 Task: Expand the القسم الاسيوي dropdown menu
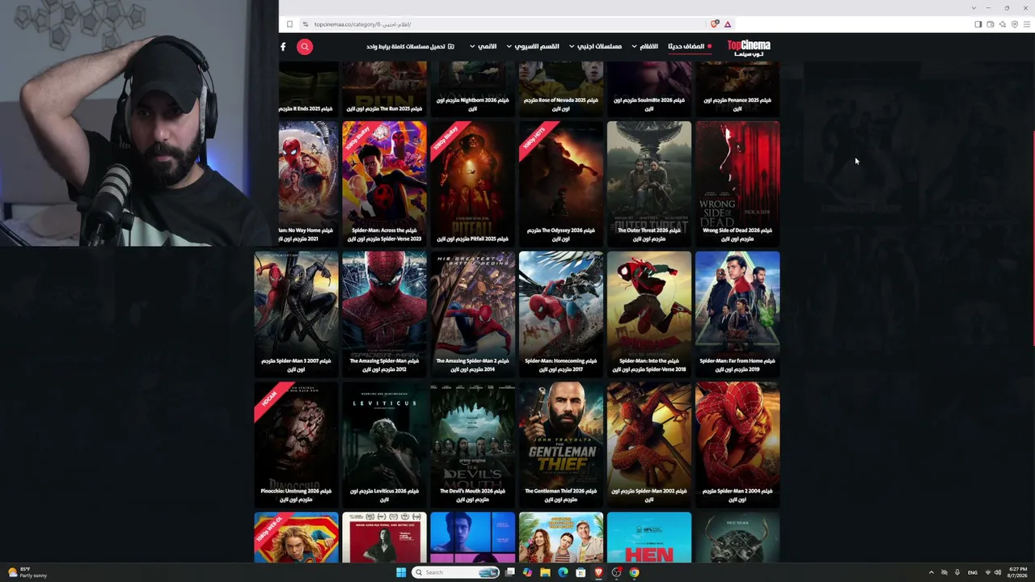point(533,46)
